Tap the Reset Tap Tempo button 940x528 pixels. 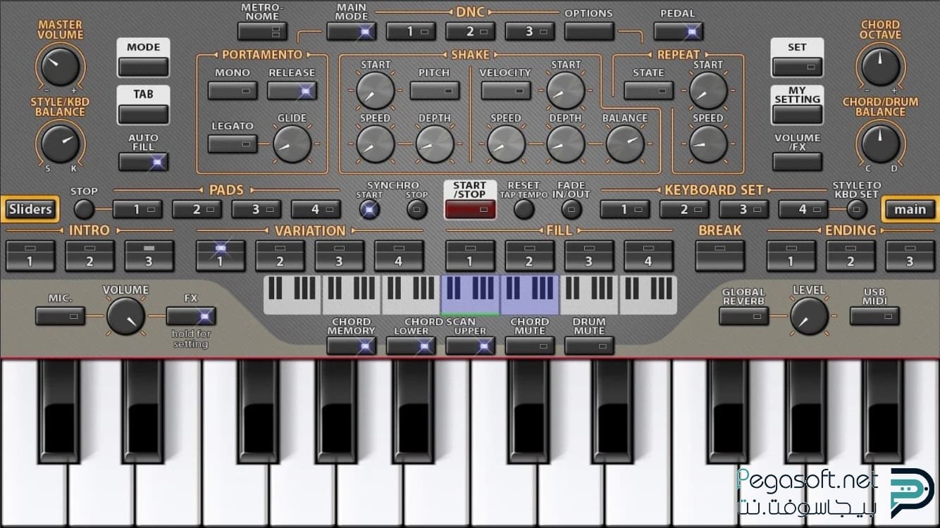(524, 208)
